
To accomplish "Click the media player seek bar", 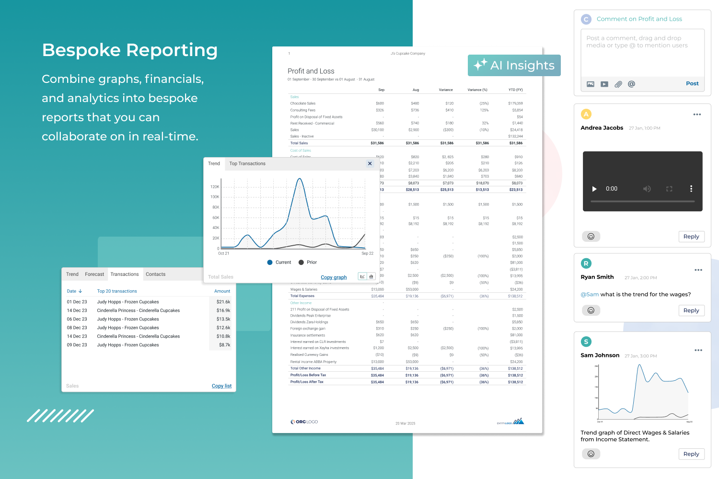I will coord(642,202).
